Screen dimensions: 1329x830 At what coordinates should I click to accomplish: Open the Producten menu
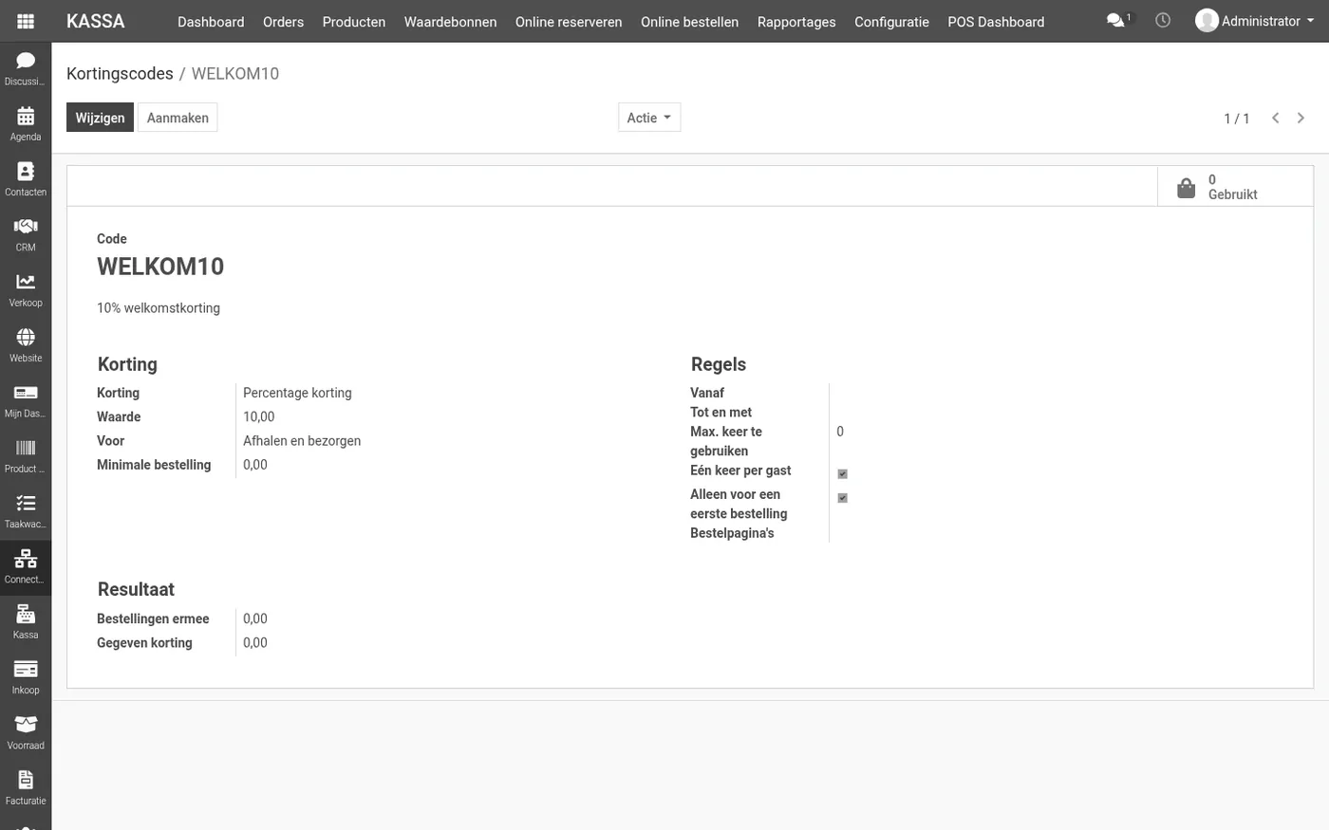click(353, 21)
